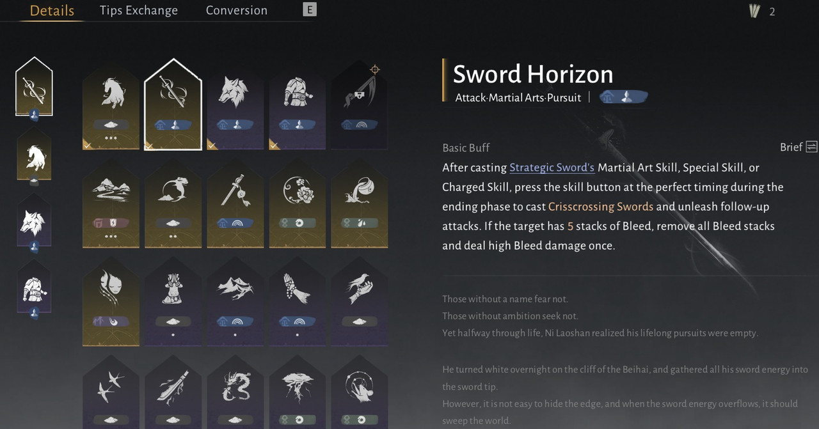
Task: Select the mountain landscape card in second row
Action: click(111, 203)
